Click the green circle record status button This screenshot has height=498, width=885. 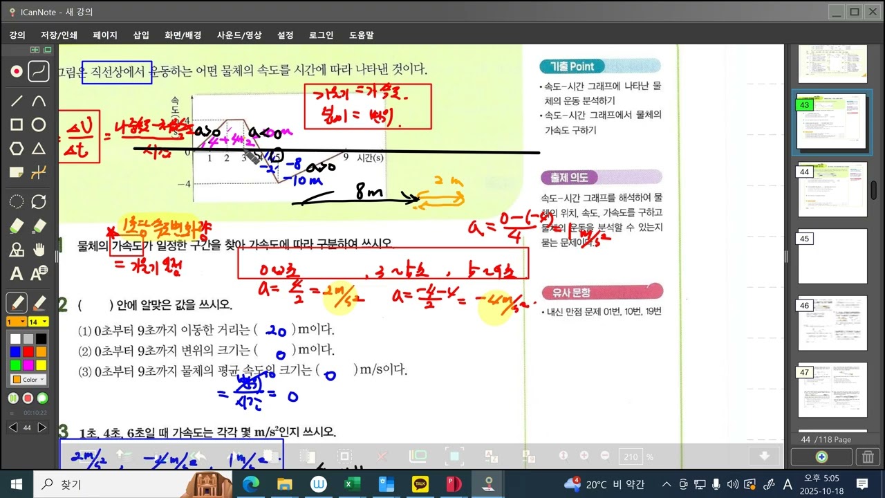(42, 398)
